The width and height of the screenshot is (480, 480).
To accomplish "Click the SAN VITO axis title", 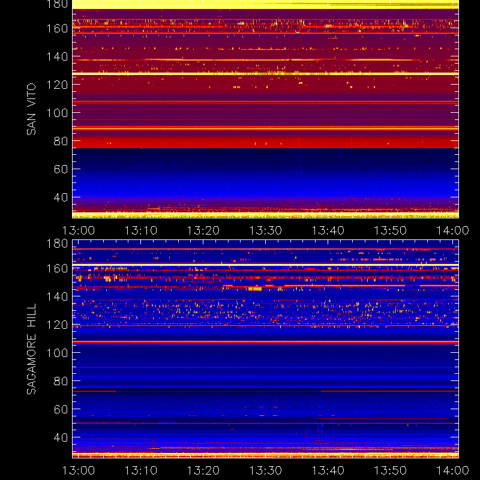I will point(31,109).
